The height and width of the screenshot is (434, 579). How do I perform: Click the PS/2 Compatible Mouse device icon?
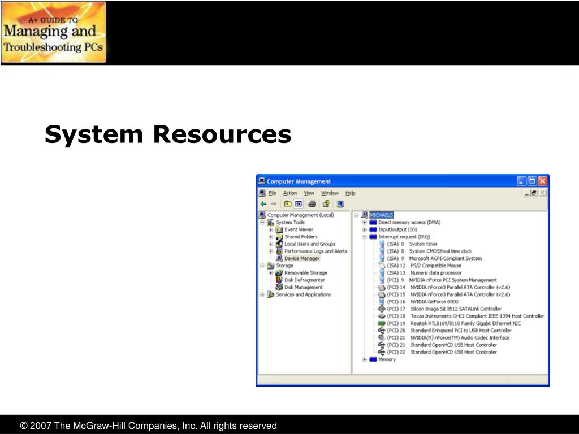coord(382,266)
